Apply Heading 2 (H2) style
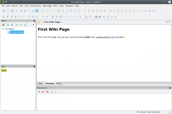This screenshot has height=114, width=172. [89, 11]
